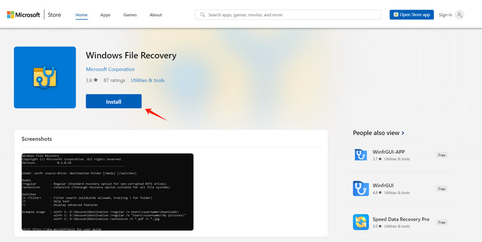Click the Screenshots heading
This screenshot has height=242, width=482.
(x=37, y=139)
